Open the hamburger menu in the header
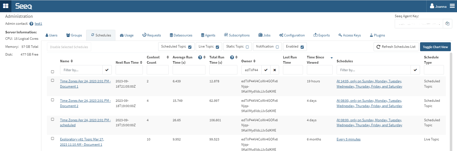 coord(452,6)
